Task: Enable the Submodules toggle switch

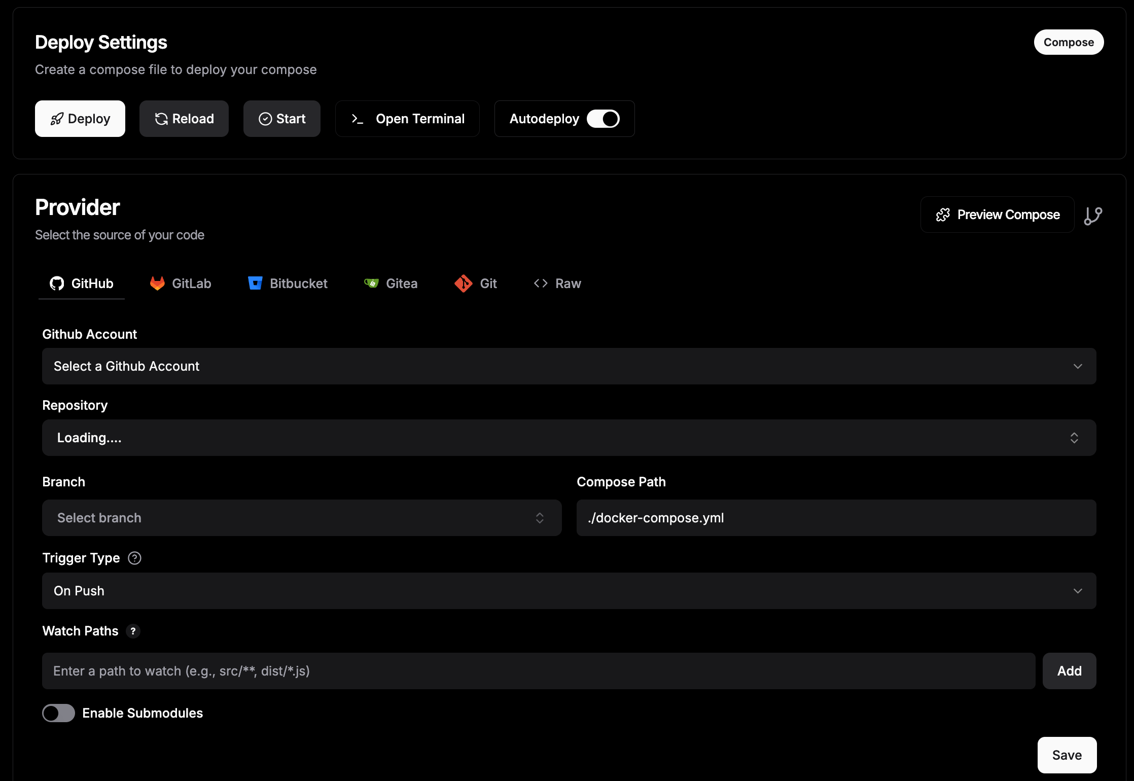Action: pos(58,713)
